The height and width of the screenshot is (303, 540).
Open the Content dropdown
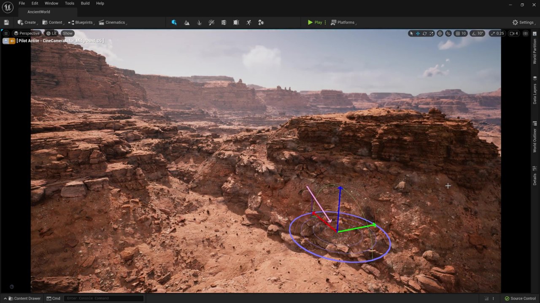click(53, 22)
